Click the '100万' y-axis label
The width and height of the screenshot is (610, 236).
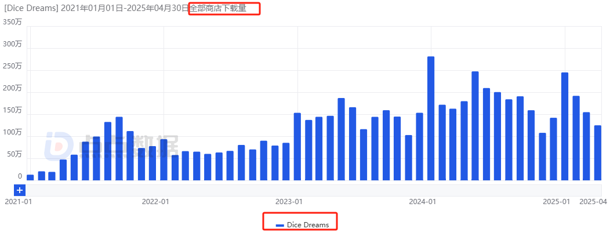click(12, 133)
